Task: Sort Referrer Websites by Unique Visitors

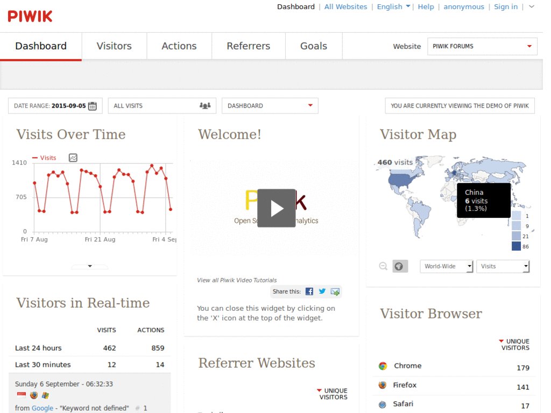Action: pyautogui.click(x=333, y=394)
